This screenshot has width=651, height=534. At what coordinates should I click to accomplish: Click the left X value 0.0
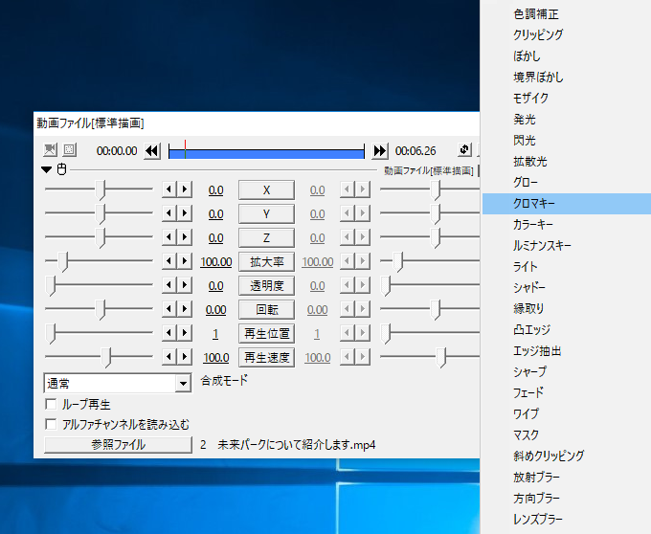coord(216,190)
